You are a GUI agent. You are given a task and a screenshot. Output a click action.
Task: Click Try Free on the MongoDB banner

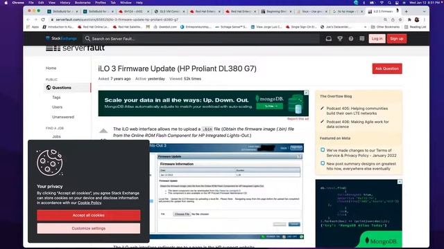270,106
